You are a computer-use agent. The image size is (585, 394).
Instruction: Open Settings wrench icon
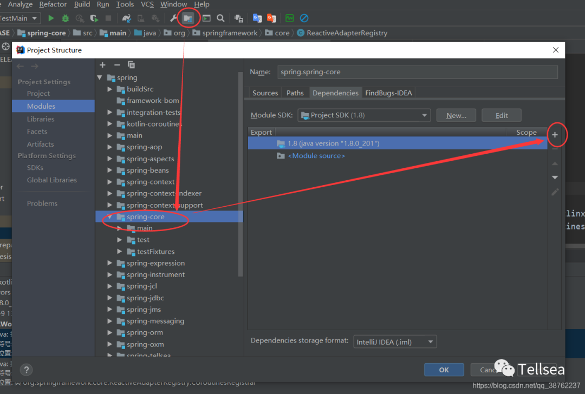click(173, 18)
